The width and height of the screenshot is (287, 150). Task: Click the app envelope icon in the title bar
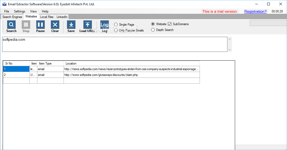click(5, 4)
